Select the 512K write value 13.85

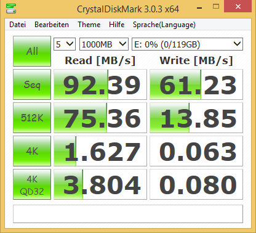click(x=196, y=118)
